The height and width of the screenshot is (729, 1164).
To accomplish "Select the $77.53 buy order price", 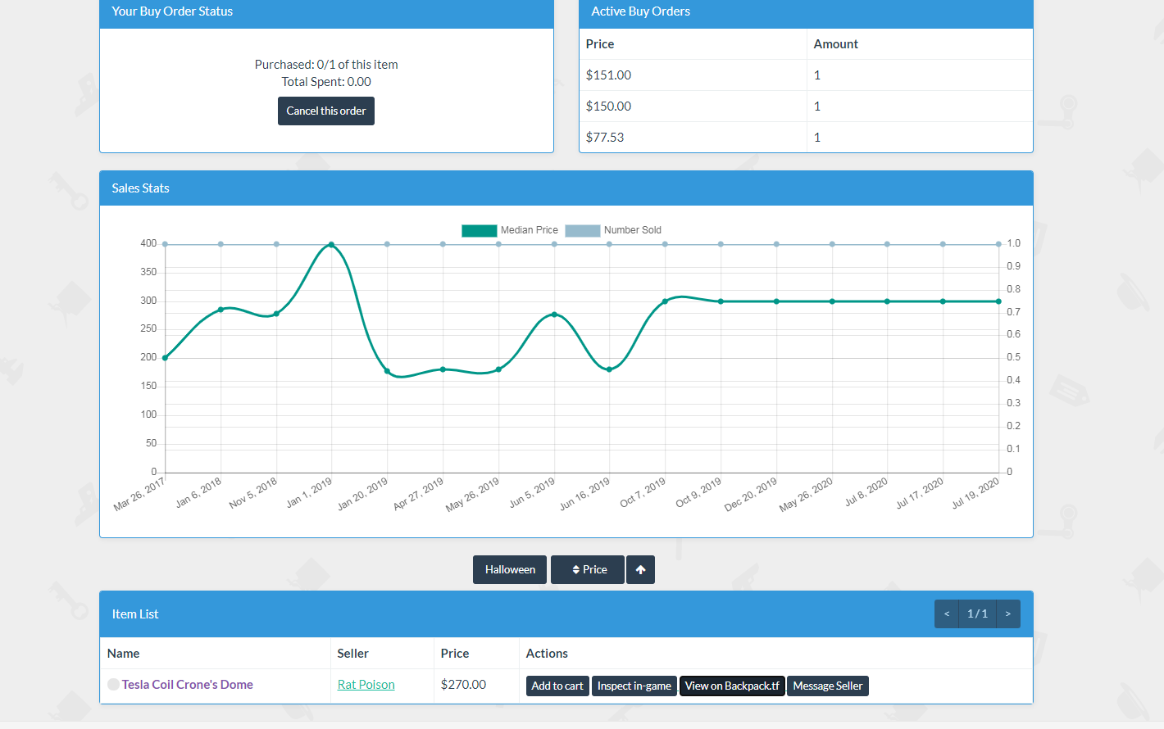I will point(605,138).
